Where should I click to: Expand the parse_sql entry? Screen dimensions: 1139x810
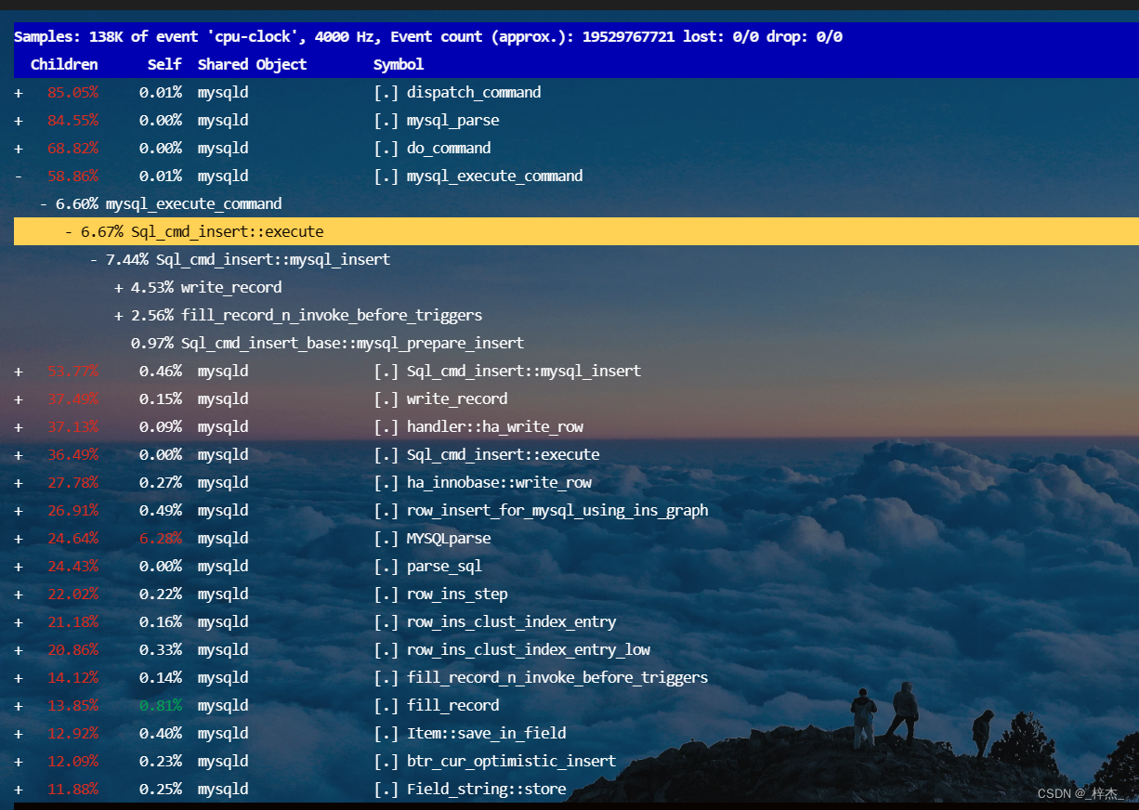click(18, 566)
